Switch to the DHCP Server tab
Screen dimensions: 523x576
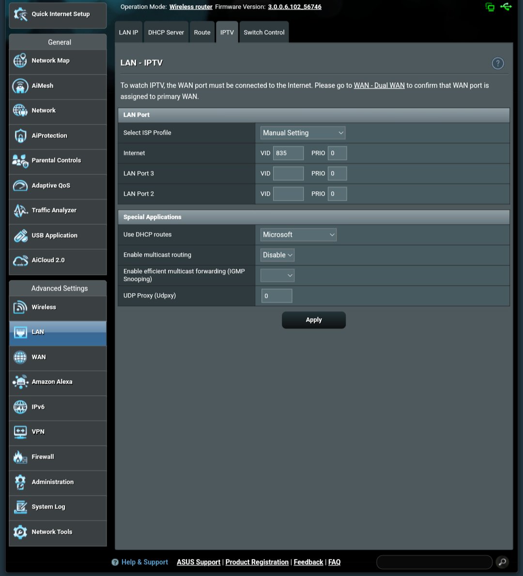tap(166, 32)
